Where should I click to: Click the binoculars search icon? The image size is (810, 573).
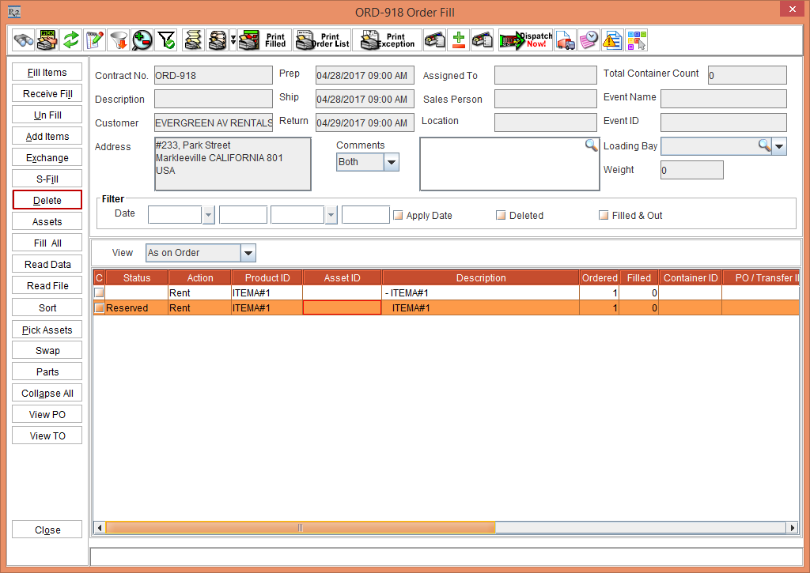[x=24, y=40]
